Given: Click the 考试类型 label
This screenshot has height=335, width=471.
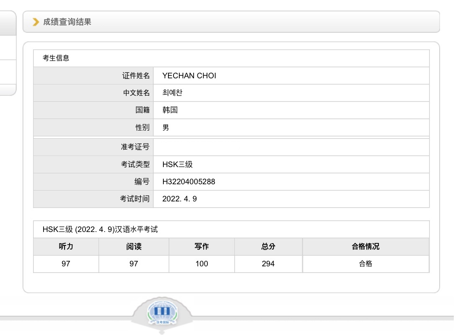Looking at the screenshot, I should (135, 164).
